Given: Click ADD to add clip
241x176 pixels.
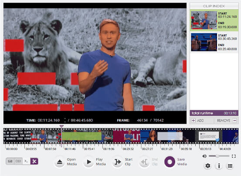Looking at the screenshot, I should (198, 120).
